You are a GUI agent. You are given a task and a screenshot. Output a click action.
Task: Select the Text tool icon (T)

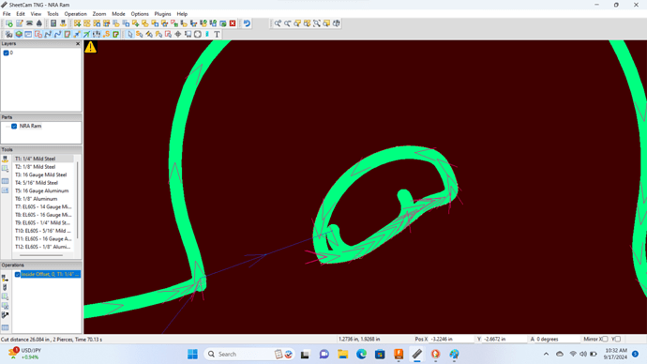(x=217, y=35)
